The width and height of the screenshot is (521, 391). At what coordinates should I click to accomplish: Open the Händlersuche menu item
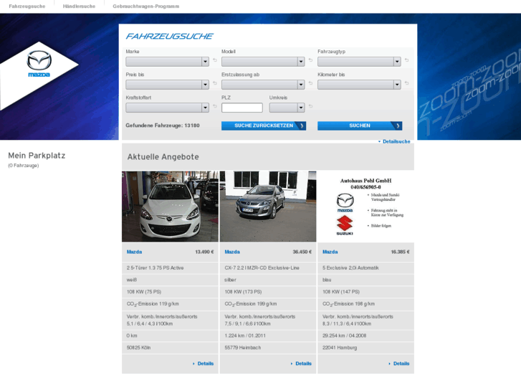pos(79,6)
